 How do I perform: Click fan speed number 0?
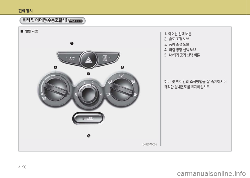78,87
